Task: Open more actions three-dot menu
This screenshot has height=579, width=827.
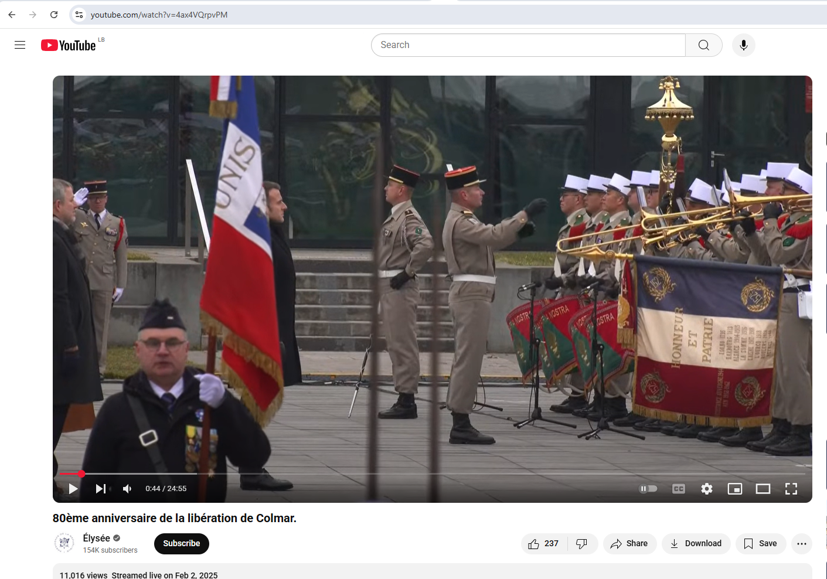Action: (801, 544)
